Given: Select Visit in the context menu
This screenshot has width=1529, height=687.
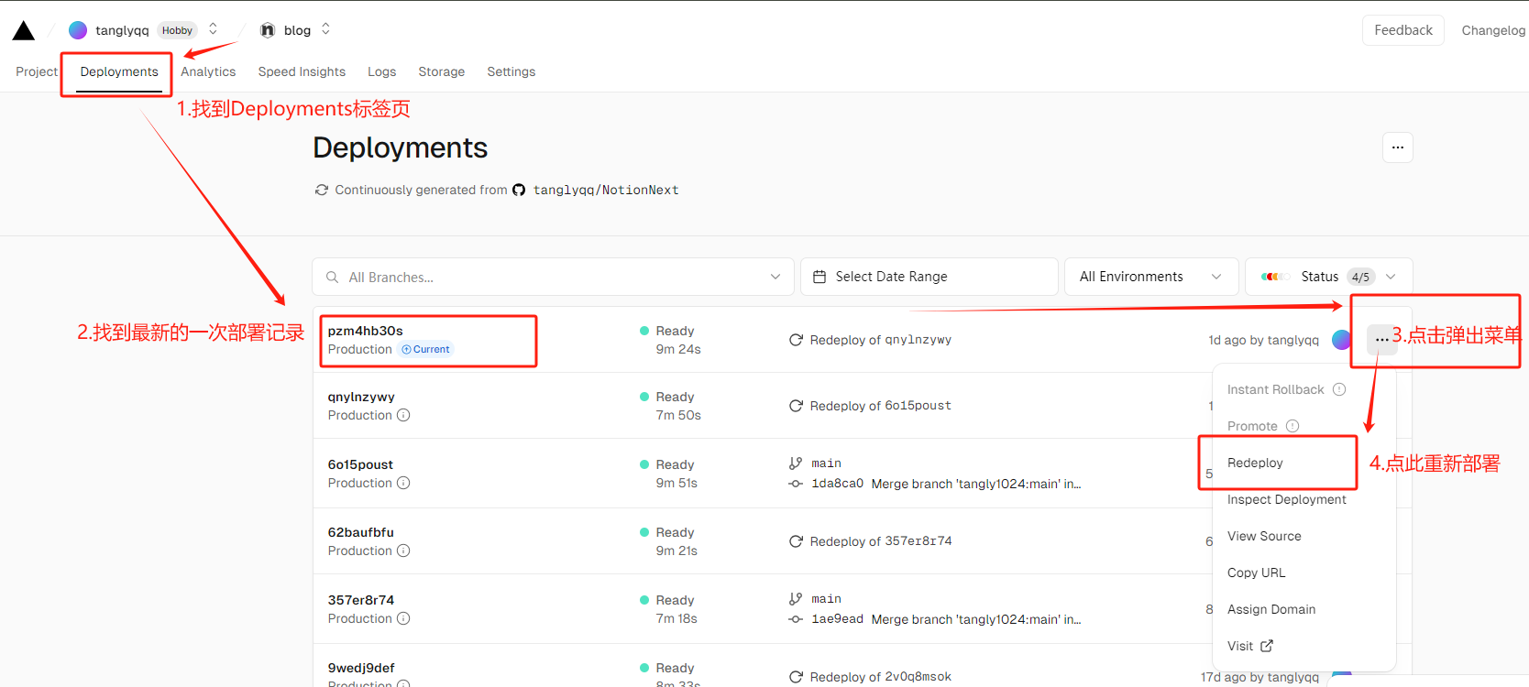Looking at the screenshot, I should [x=1304, y=646].
